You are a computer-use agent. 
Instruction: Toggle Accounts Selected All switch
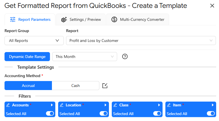(50, 113)
